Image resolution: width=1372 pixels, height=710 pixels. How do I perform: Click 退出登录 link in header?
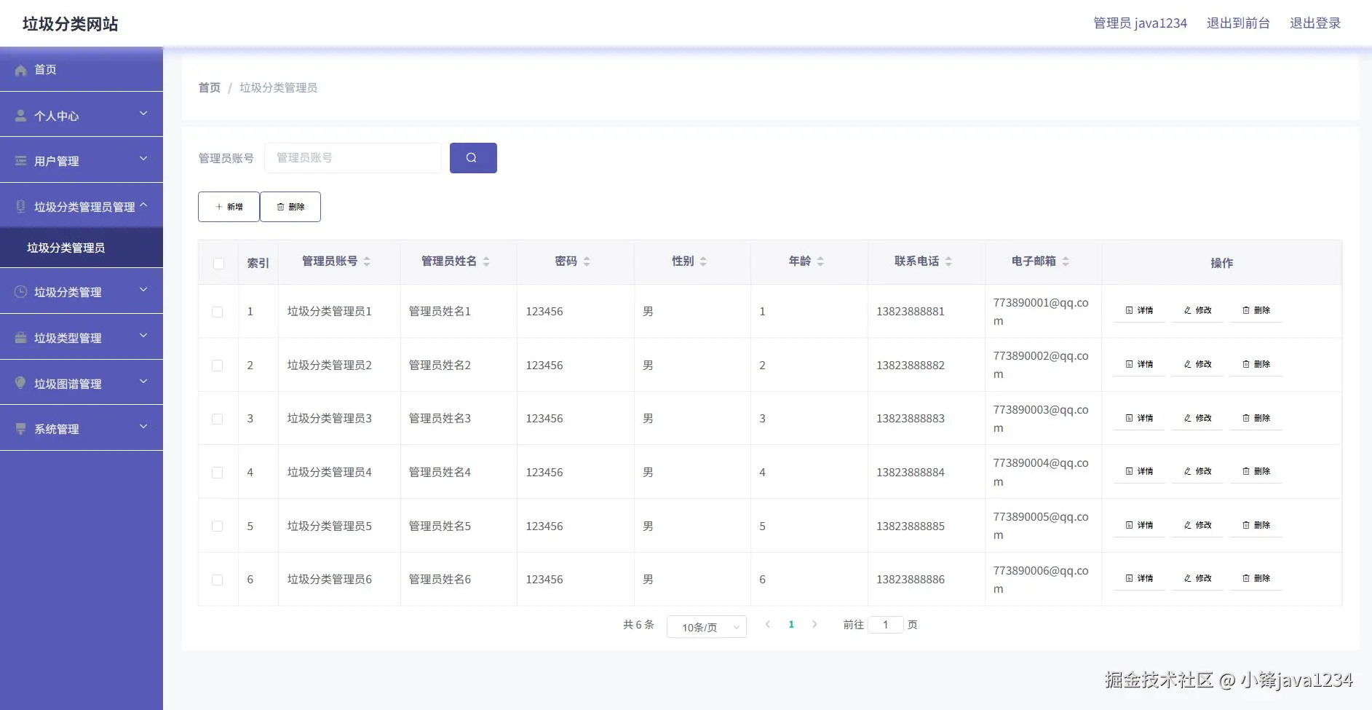1315,23
